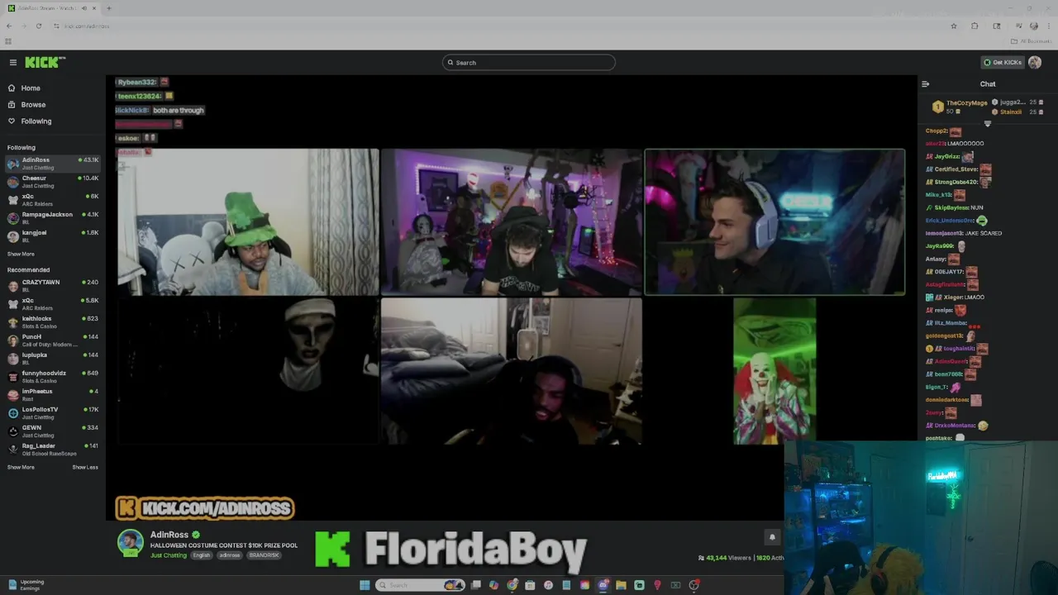Open funnyhoodvidz recommended channel
This screenshot has height=595, width=1058.
pos(53,377)
